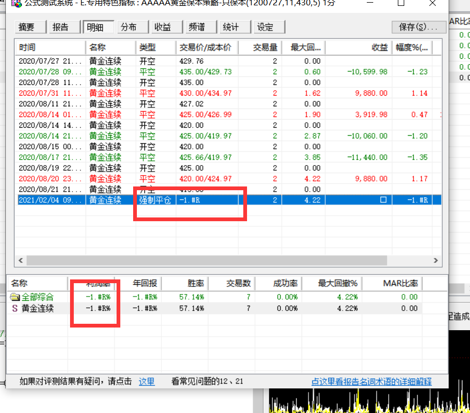Open the 分布 tab

pos(133,27)
